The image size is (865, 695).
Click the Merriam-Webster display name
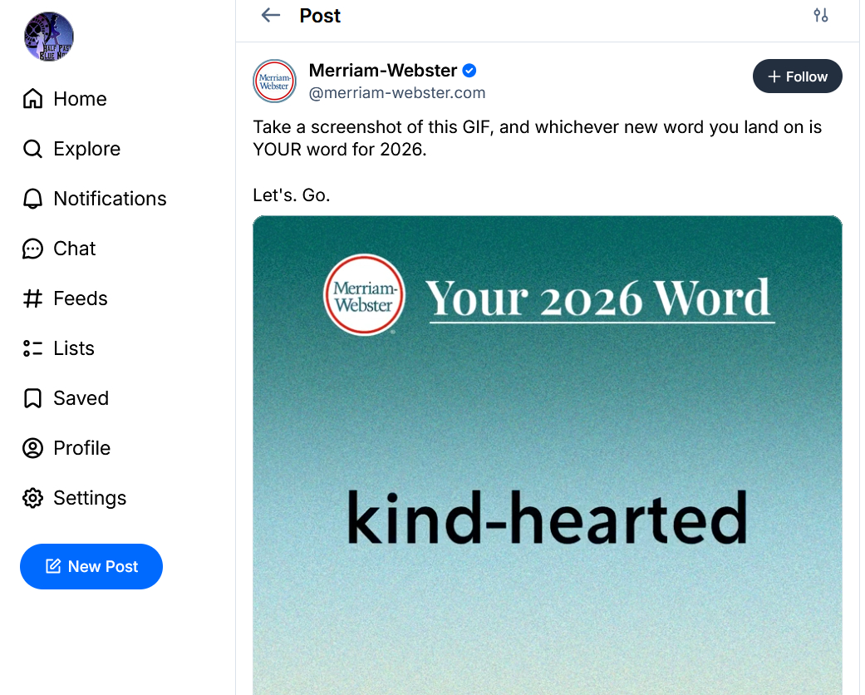pyautogui.click(x=382, y=70)
